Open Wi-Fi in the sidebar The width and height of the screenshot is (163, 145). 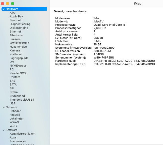pyautogui.click(x=13, y=126)
